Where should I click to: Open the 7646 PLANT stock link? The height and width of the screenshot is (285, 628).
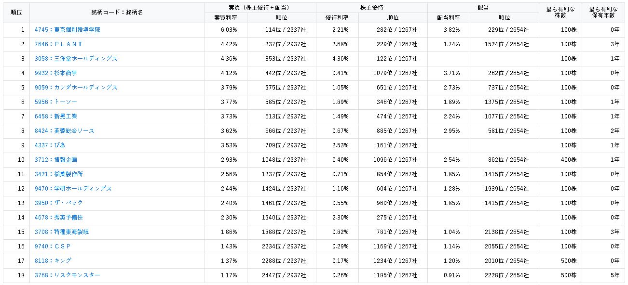coord(58,44)
